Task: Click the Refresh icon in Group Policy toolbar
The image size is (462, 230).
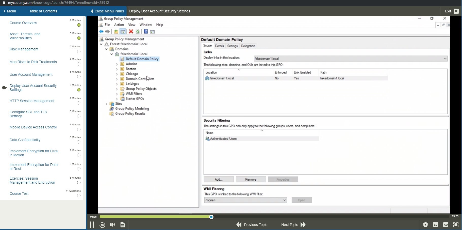Action: (138, 31)
